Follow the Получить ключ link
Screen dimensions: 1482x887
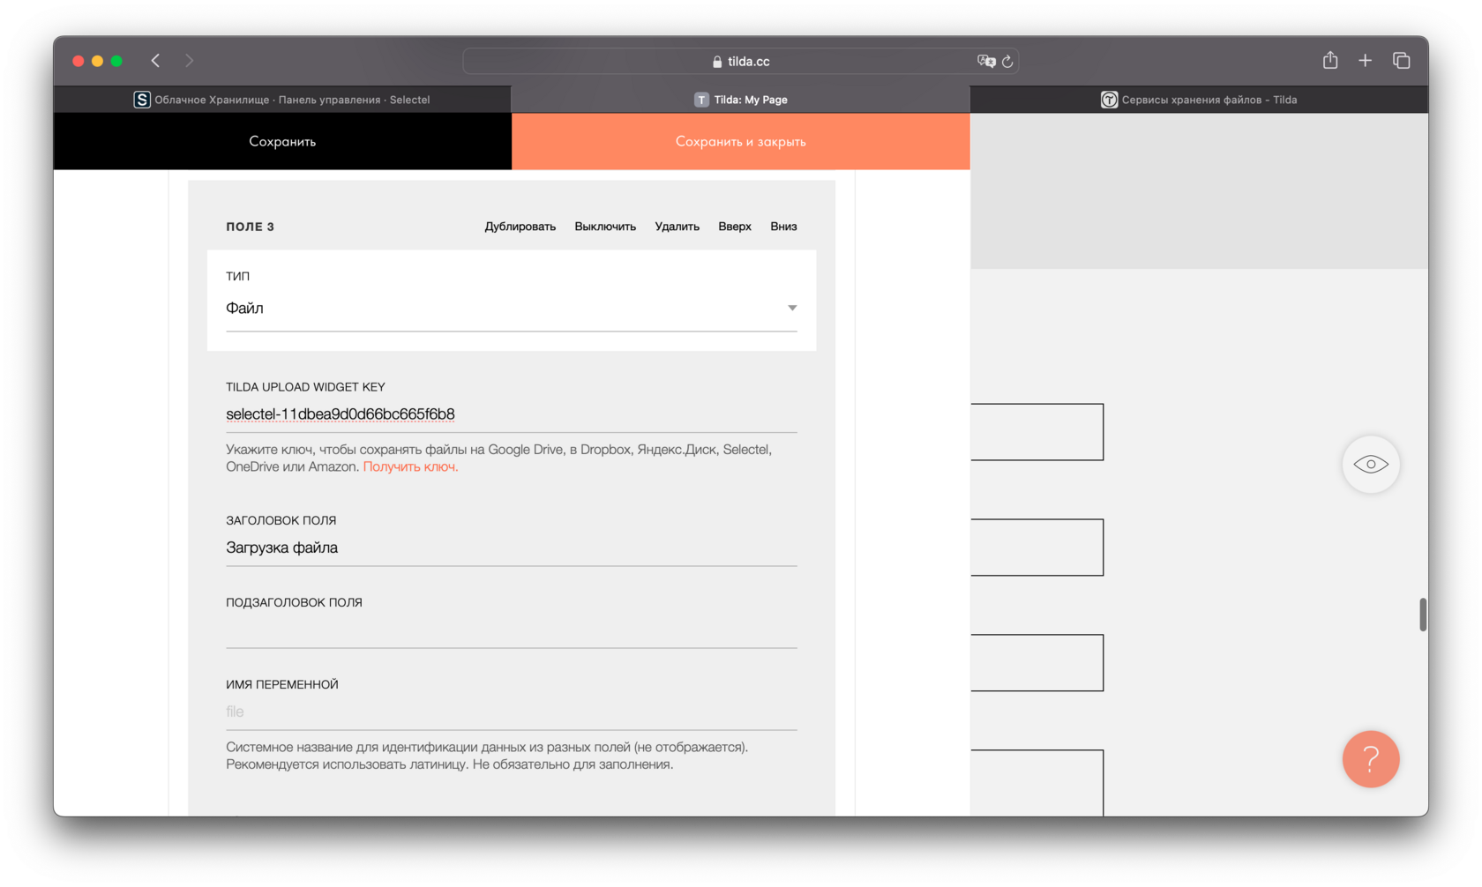[x=410, y=466]
